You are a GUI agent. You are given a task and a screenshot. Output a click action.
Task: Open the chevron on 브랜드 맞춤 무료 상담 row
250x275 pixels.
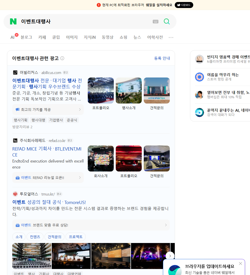pyautogui.click(x=166, y=225)
